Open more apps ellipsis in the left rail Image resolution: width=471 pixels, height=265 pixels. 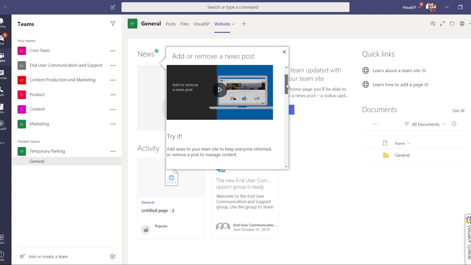tap(2, 143)
